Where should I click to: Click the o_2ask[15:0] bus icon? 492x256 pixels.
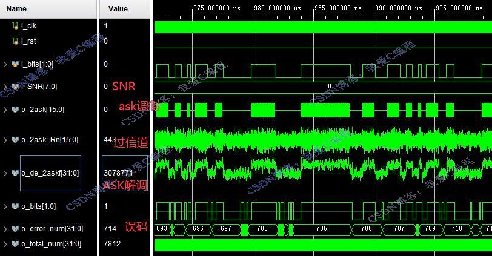(x=15, y=110)
